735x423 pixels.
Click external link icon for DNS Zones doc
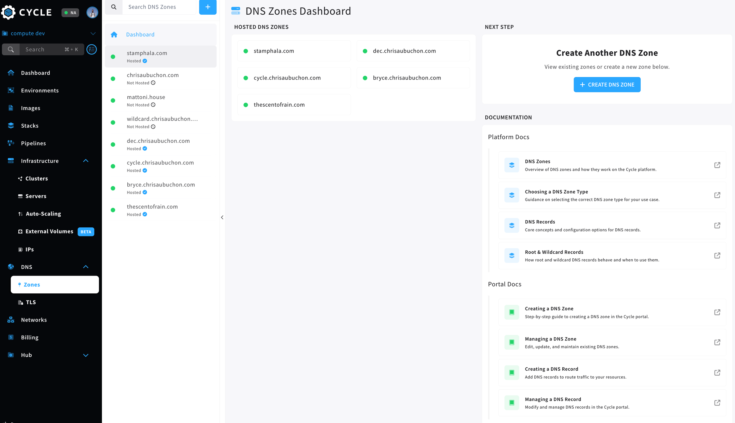(717, 165)
